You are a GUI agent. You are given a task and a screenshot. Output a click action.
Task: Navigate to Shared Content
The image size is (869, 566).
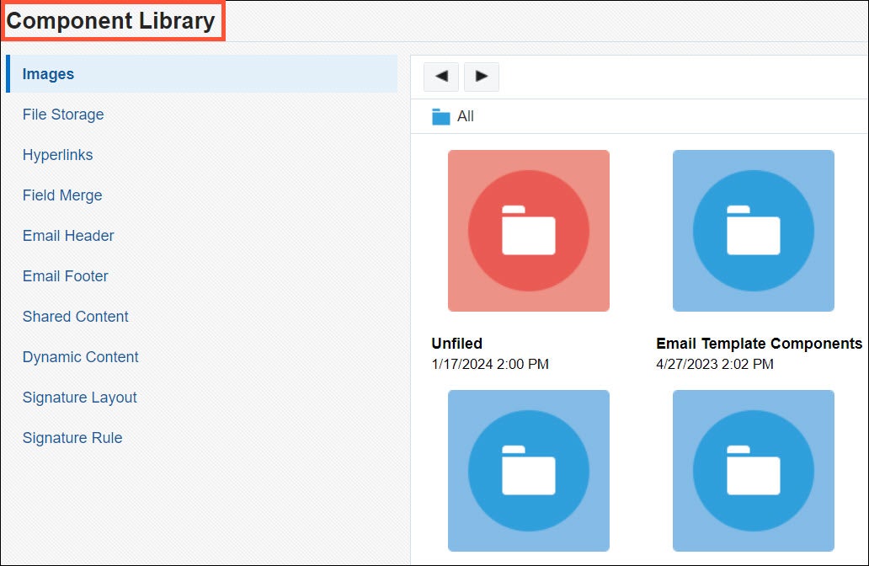[x=76, y=317]
